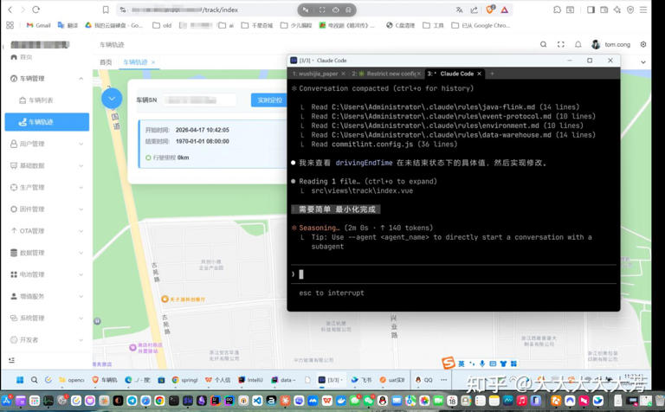The height and width of the screenshot is (412, 665).
Task: Click the blue round collapse button on the map
Action: pyautogui.click(x=112, y=99)
